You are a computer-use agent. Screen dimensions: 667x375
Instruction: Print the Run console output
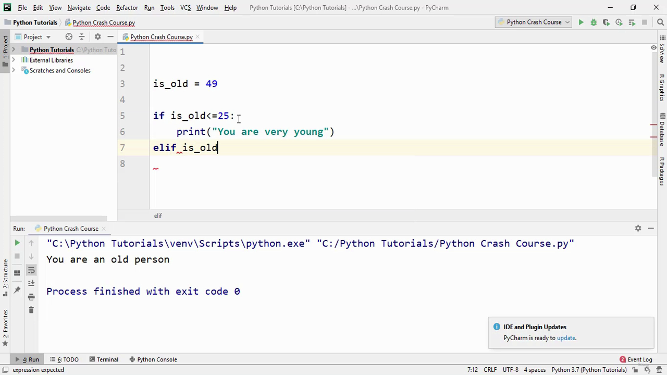[x=31, y=297]
